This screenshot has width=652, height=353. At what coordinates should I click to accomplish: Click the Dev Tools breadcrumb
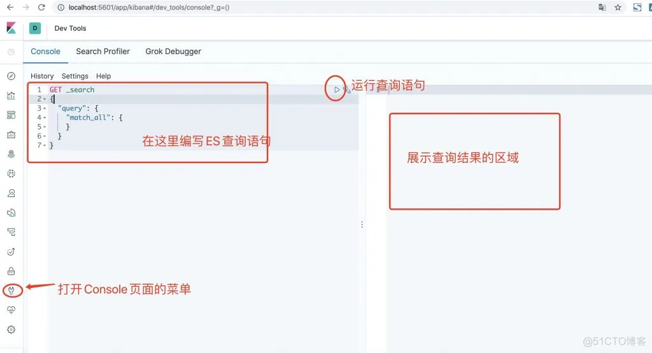point(70,28)
